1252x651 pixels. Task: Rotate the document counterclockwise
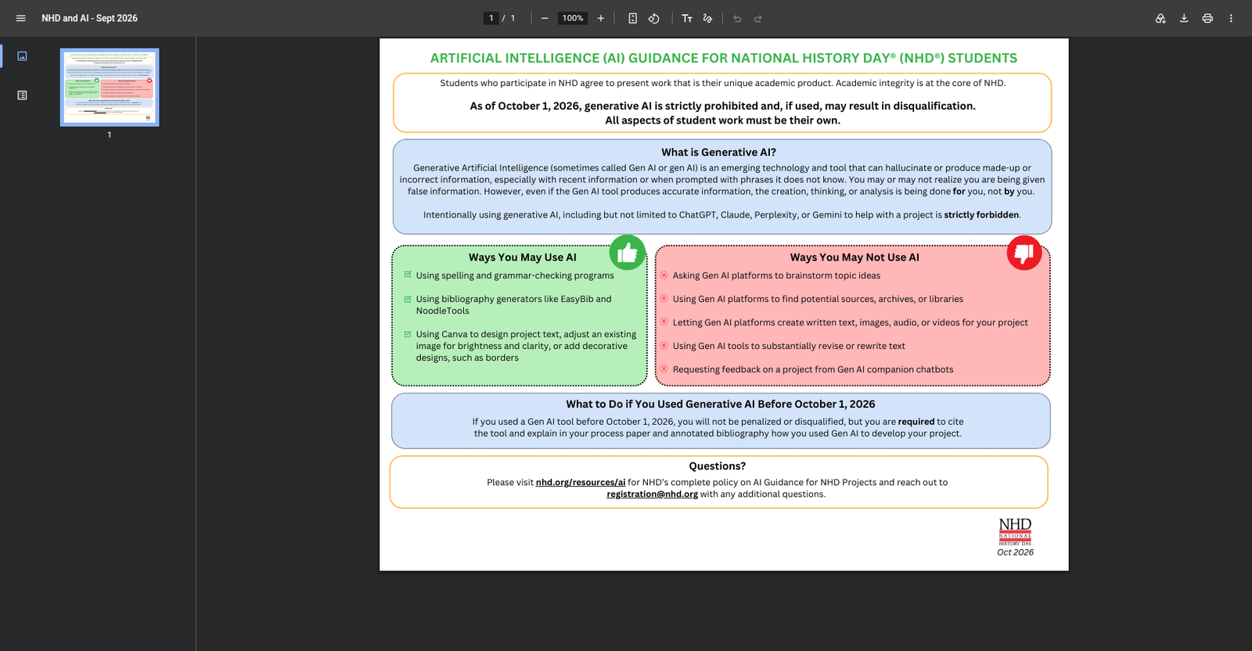(654, 18)
